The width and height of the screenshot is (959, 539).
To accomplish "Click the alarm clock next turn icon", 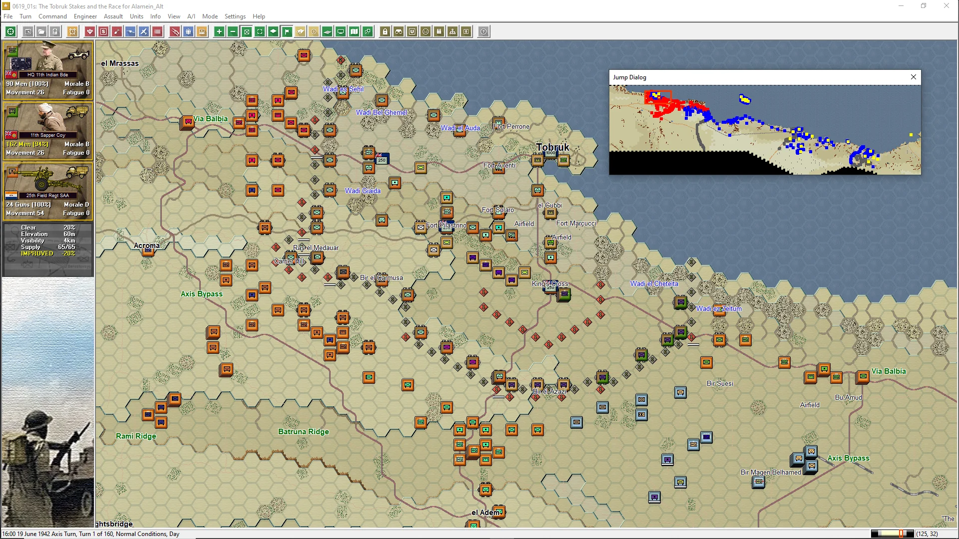I will coord(72,31).
